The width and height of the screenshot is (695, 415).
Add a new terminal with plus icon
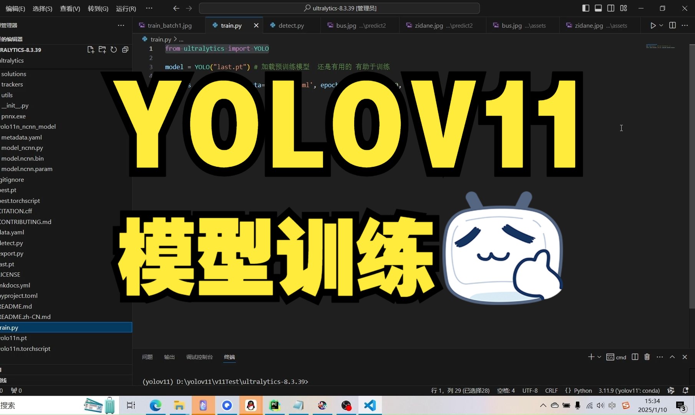pos(591,357)
